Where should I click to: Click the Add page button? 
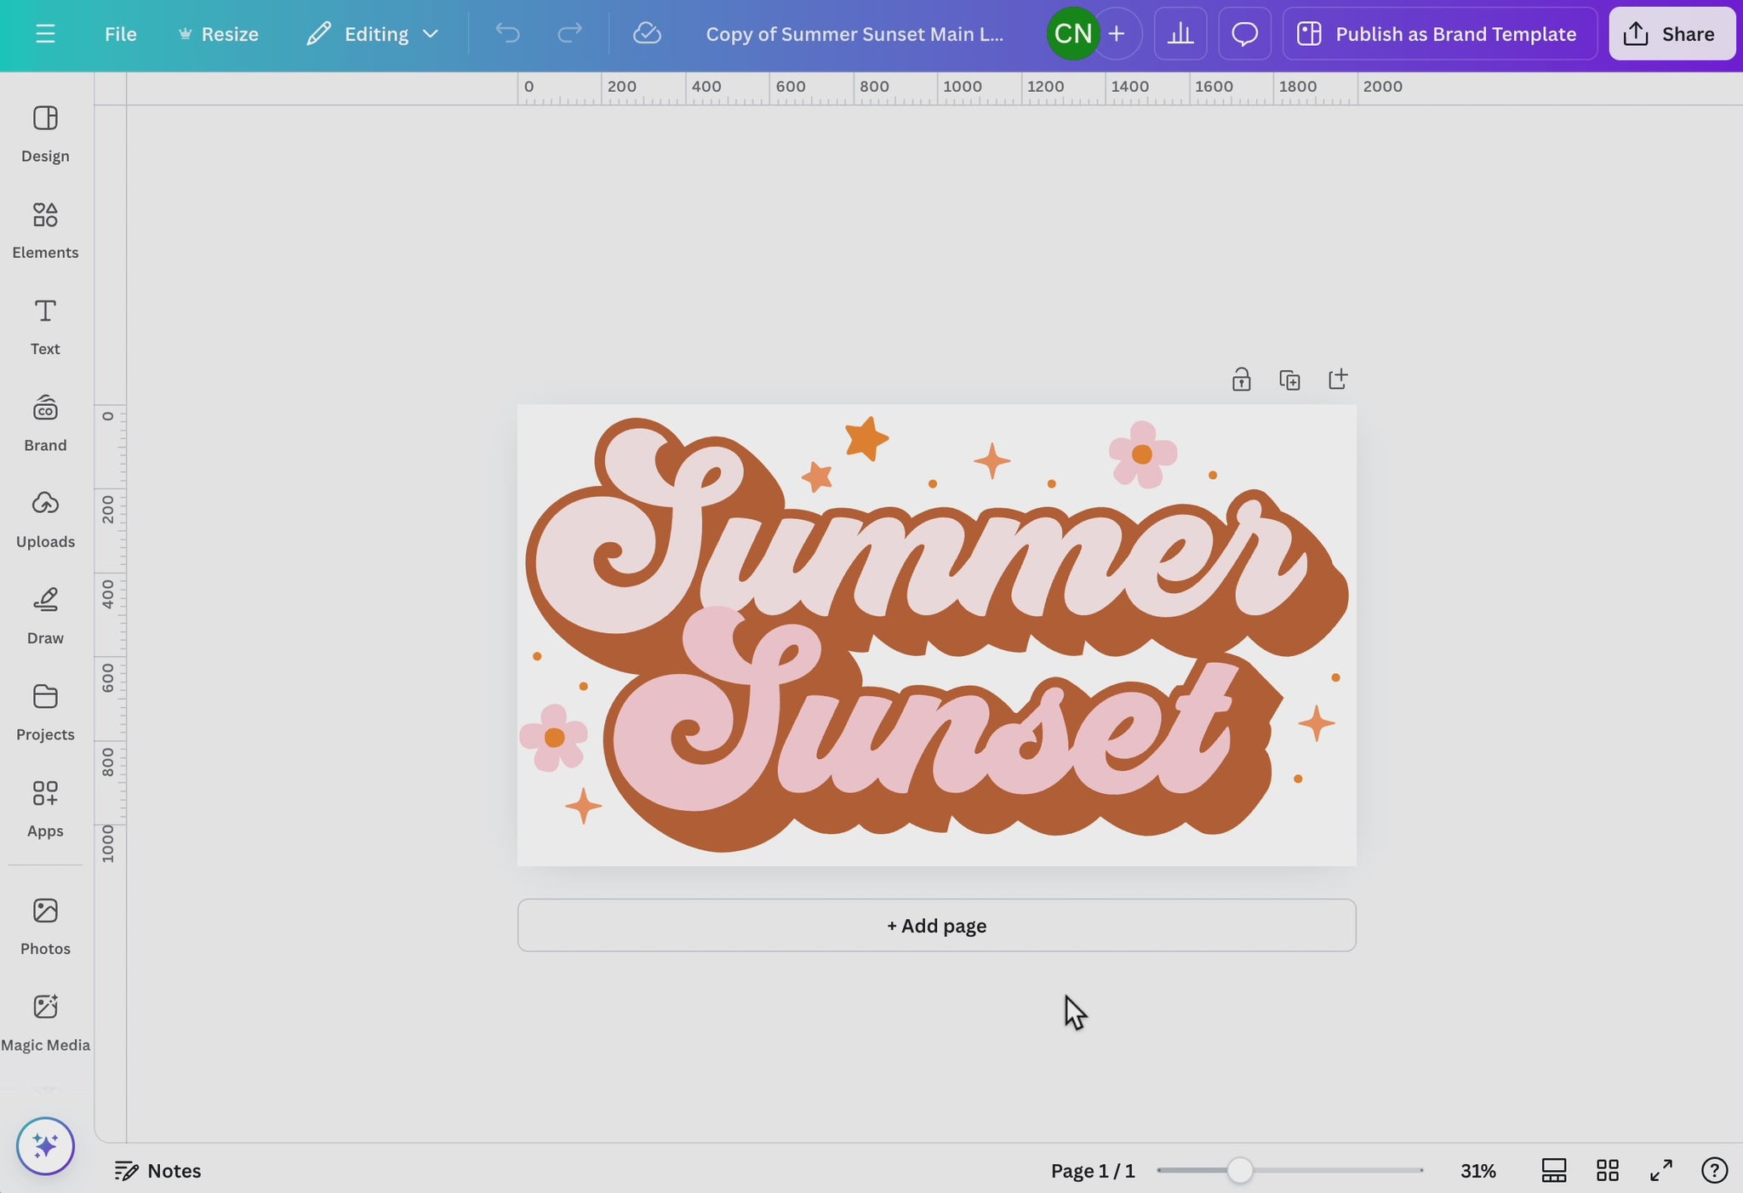click(936, 925)
